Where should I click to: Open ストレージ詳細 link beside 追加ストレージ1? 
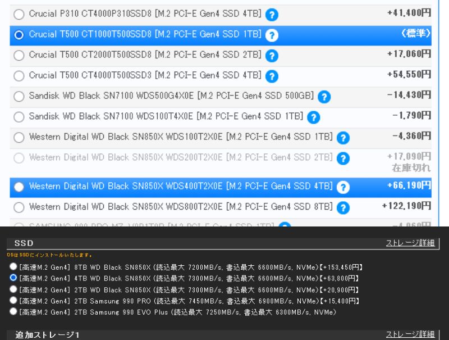pos(410,334)
